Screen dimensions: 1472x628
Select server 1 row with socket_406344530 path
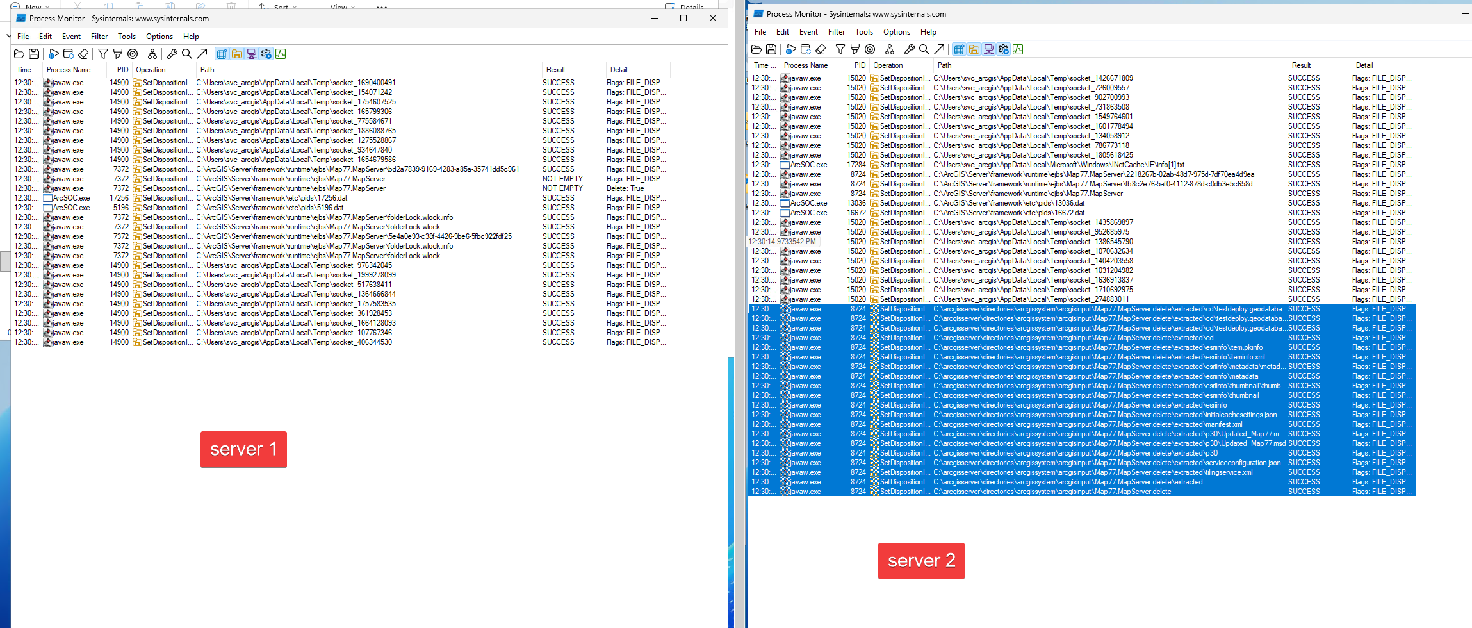click(340, 342)
